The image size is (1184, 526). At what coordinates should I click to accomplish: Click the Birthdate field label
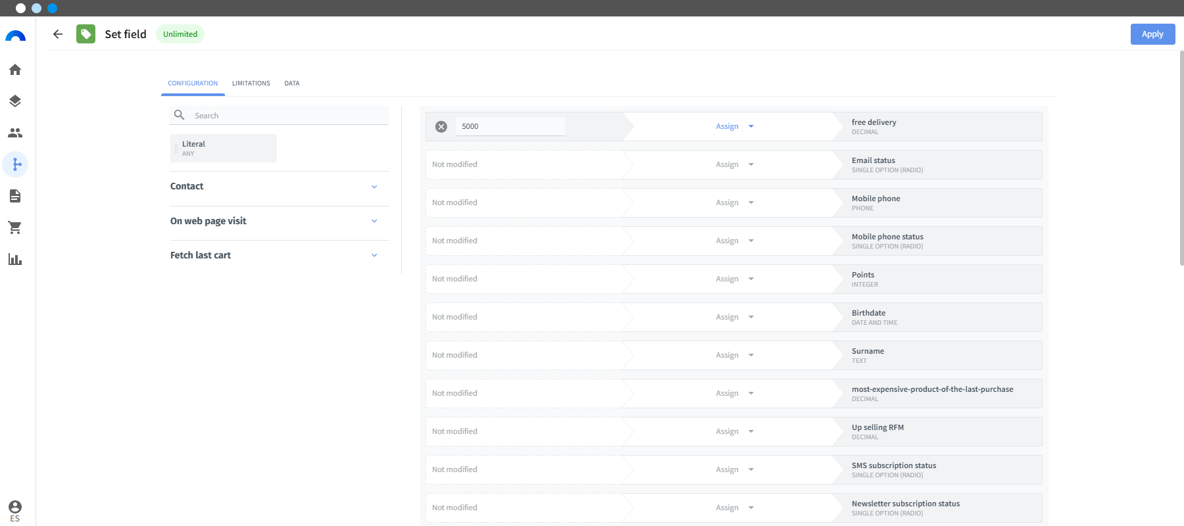[x=868, y=313]
